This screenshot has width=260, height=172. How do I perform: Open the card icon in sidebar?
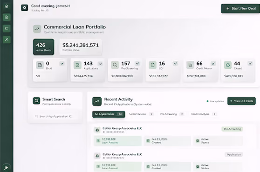[x=7, y=28]
